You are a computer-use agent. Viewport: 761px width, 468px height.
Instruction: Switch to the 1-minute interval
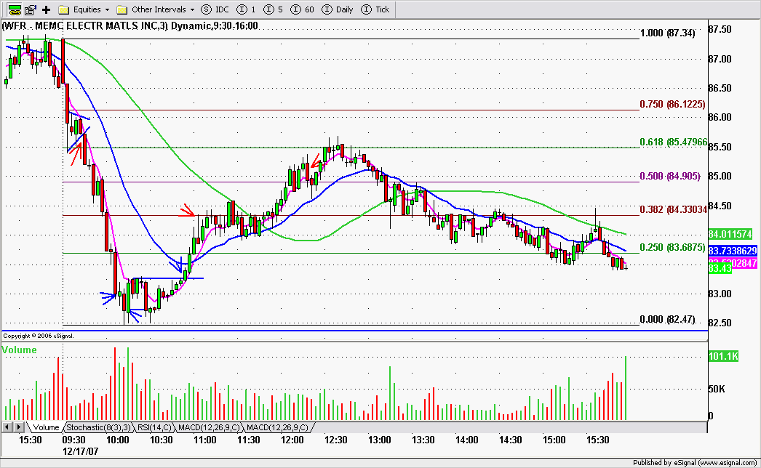pos(247,9)
